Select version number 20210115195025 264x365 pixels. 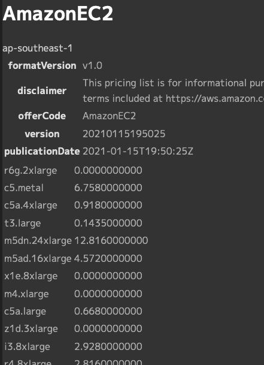[x=124, y=134]
